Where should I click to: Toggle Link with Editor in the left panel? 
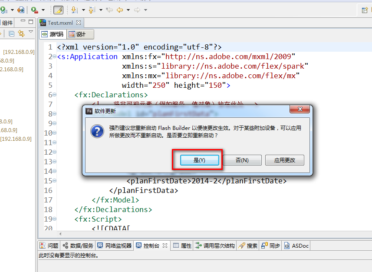point(21,33)
